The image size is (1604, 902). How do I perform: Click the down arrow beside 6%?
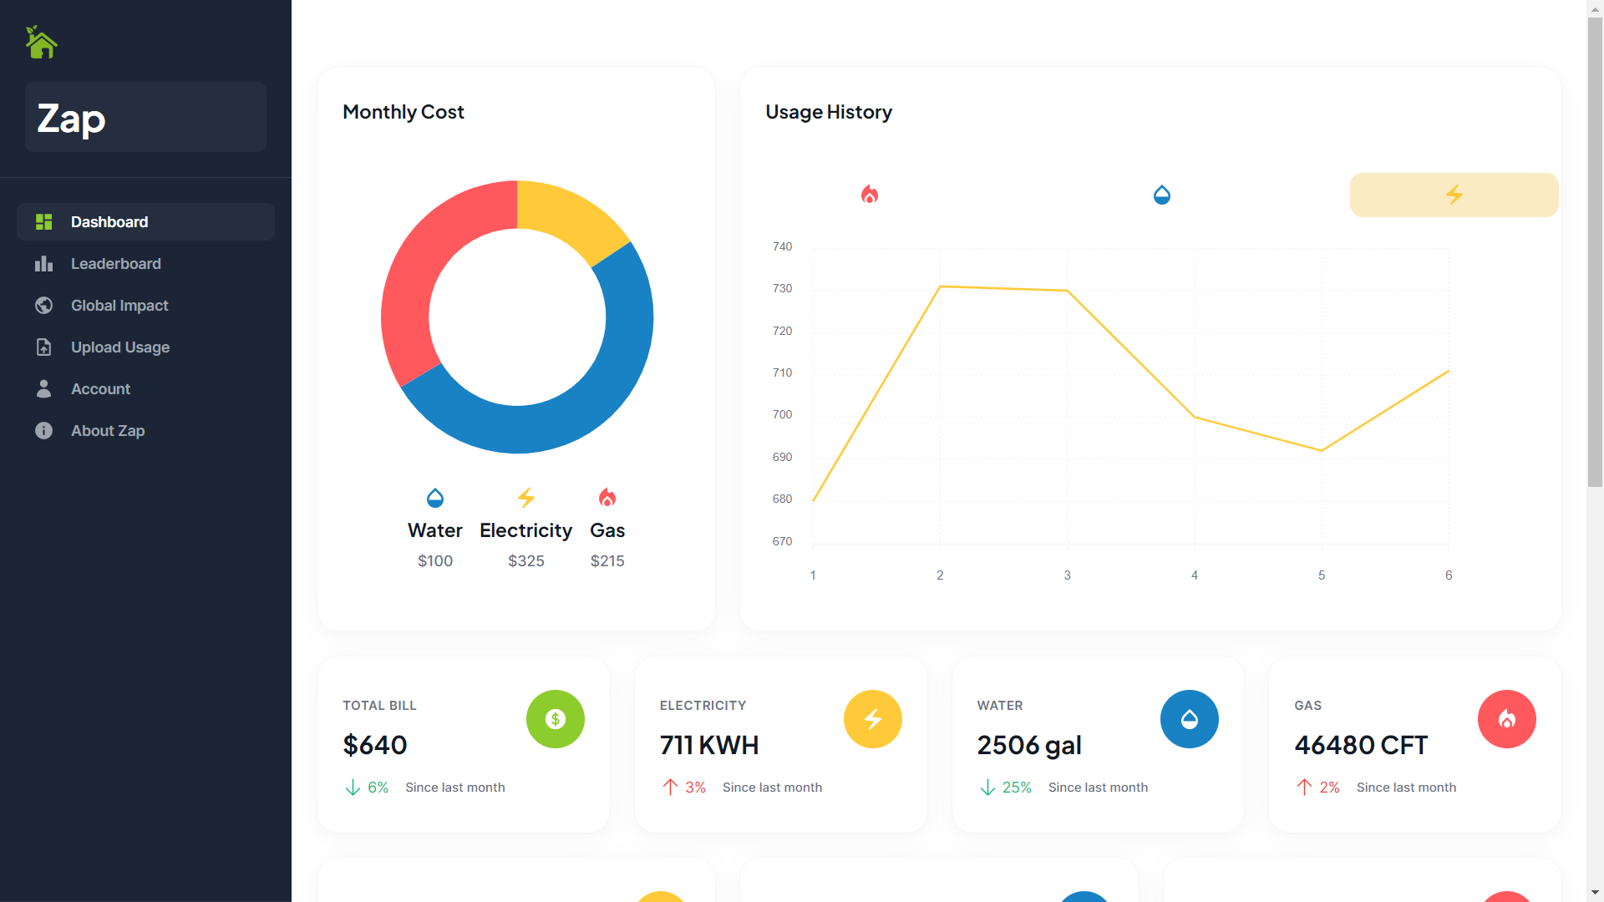point(353,788)
